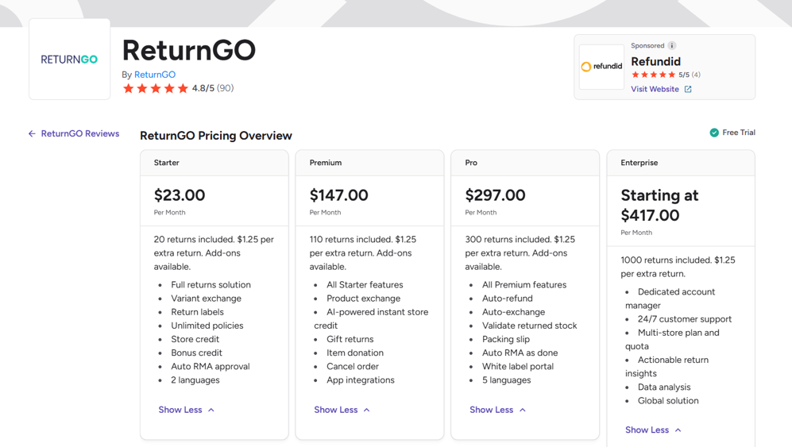The height and width of the screenshot is (447, 792).
Task: Click the external link icon beside Visit Website
Action: pos(688,89)
